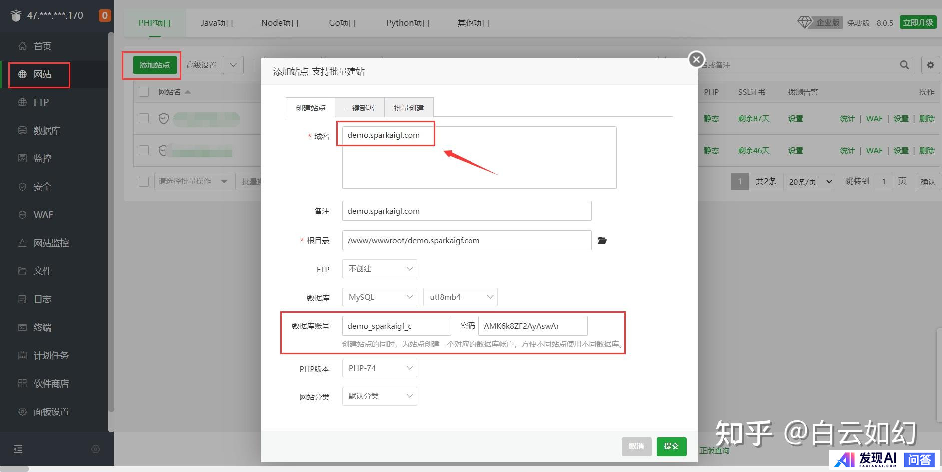This screenshot has width=942, height=472.
Task: Open table settings gear icon
Action: click(930, 65)
